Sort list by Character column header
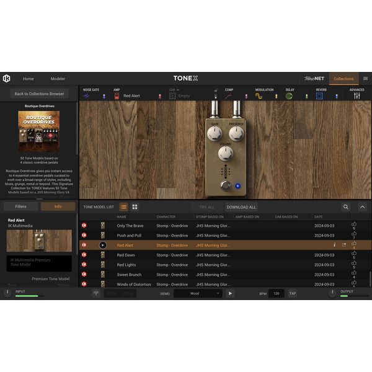The width and height of the screenshot is (372, 372). pyautogui.click(x=166, y=217)
